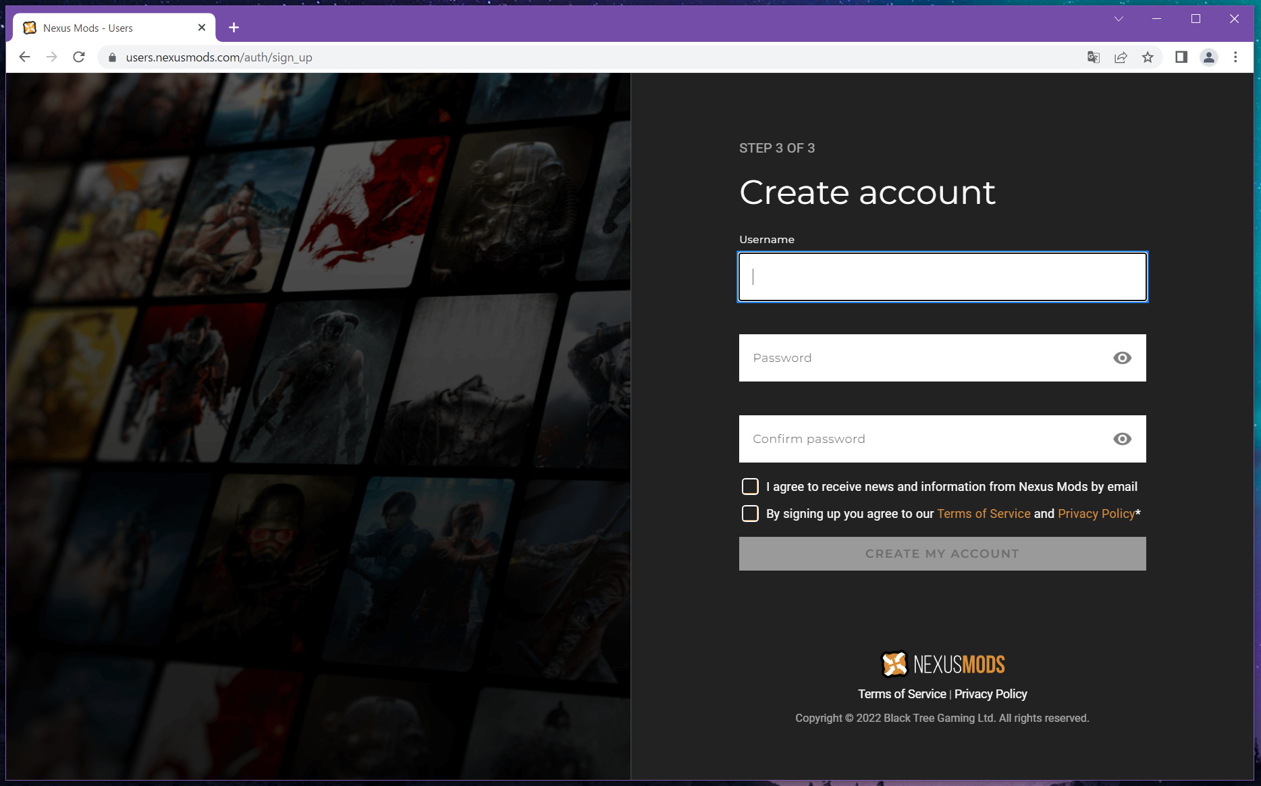Tick the receive news by email checkbox
This screenshot has height=786, width=1261.
tap(750, 487)
